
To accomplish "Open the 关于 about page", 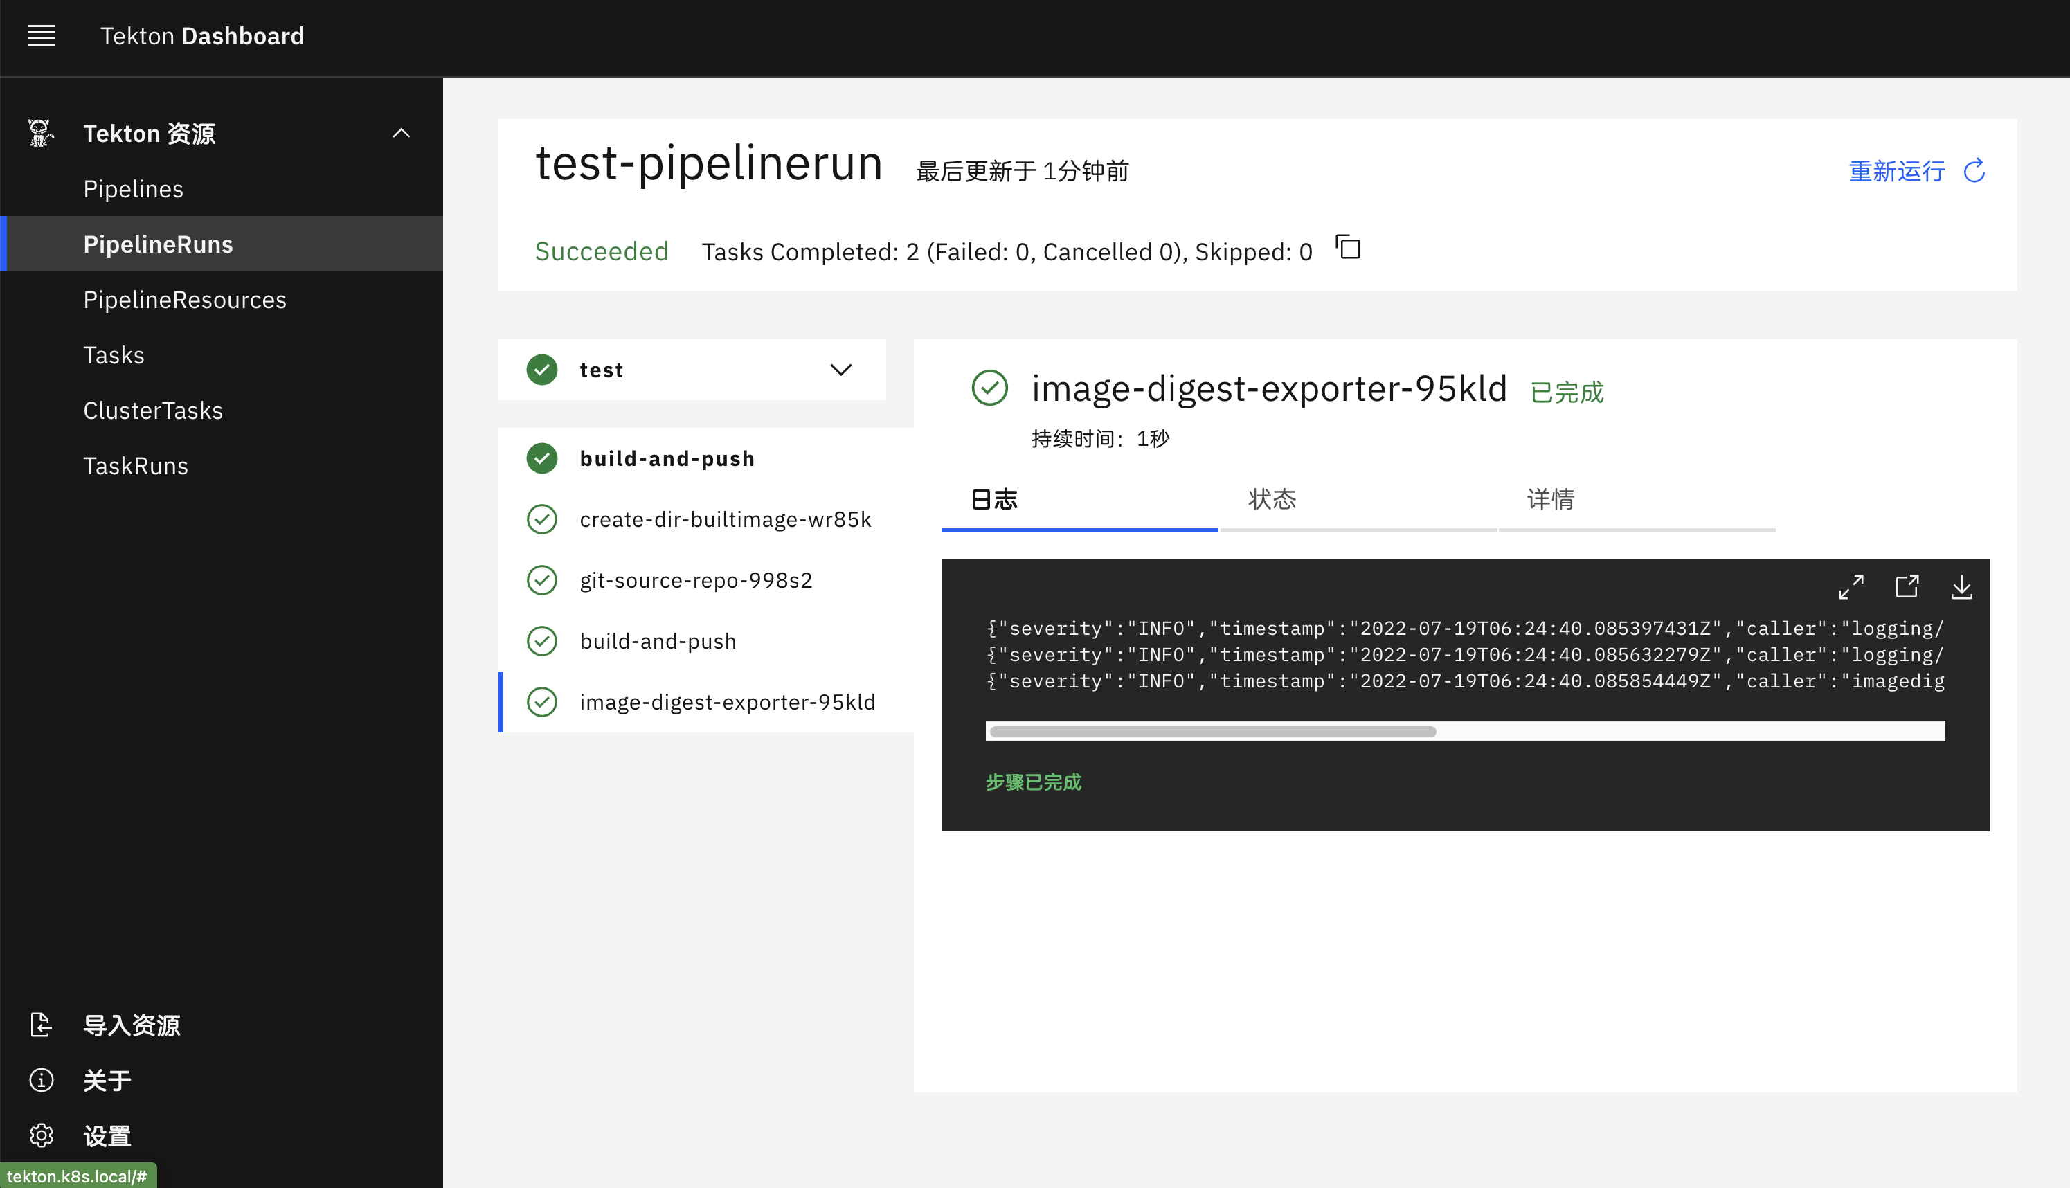I will (x=107, y=1080).
